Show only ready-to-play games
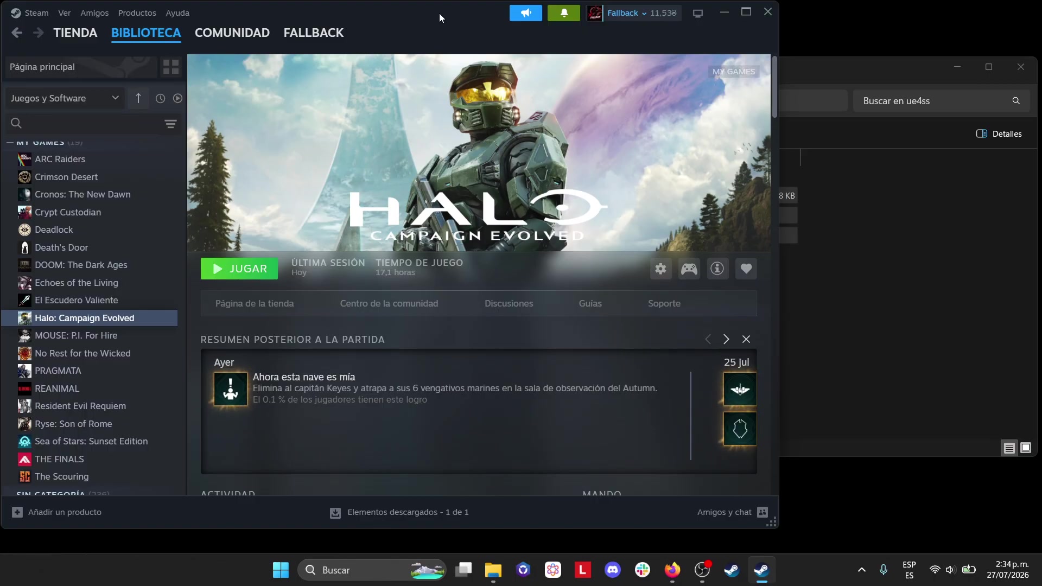The image size is (1042, 586). pos(177,98)
